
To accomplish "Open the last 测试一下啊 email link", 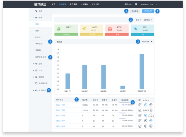I will 61,126.
